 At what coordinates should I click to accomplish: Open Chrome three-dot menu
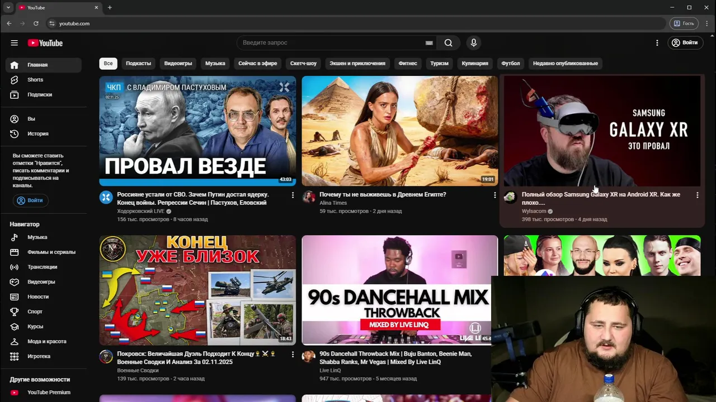point(707,23)
